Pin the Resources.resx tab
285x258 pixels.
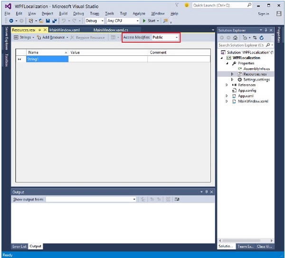(39, 30)
